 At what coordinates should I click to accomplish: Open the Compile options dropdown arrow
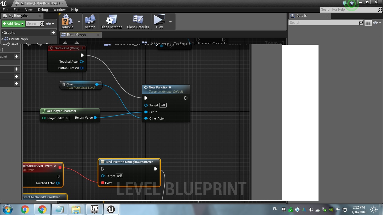(79, 22)
